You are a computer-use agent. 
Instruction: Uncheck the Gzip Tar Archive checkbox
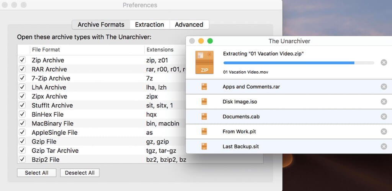tap(22, 150)
